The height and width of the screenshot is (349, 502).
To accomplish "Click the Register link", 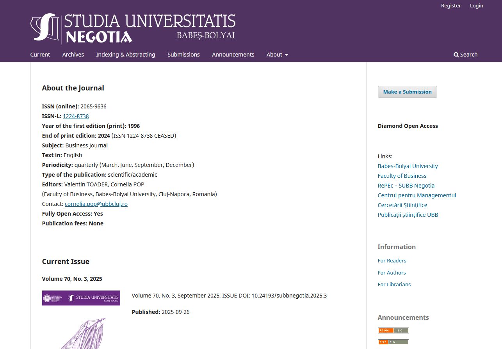I will click(451, 5).
